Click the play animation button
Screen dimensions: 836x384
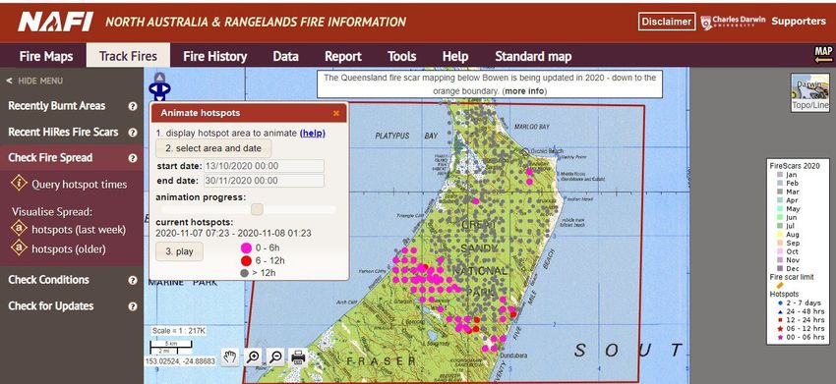[179, 251]
